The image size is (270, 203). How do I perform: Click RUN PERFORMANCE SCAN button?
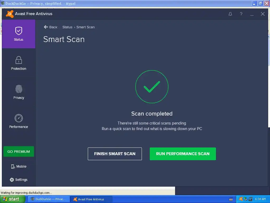pos(183,154)
